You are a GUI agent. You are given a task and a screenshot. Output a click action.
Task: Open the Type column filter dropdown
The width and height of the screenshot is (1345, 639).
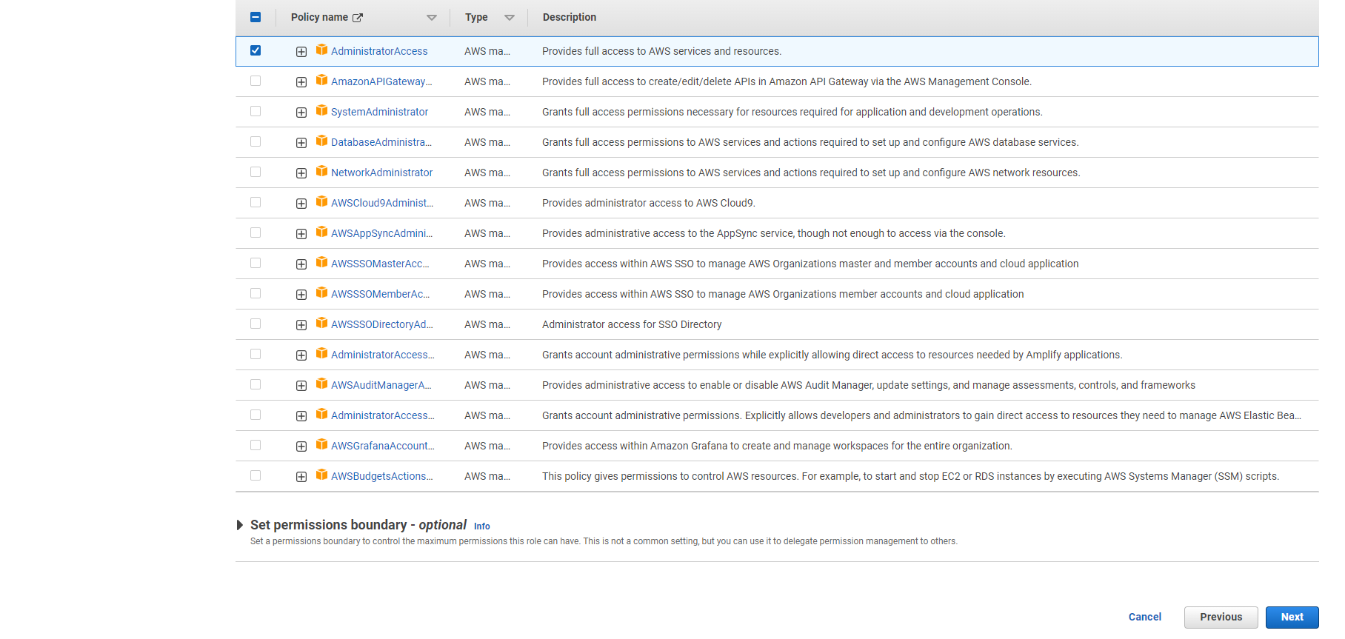510,18
